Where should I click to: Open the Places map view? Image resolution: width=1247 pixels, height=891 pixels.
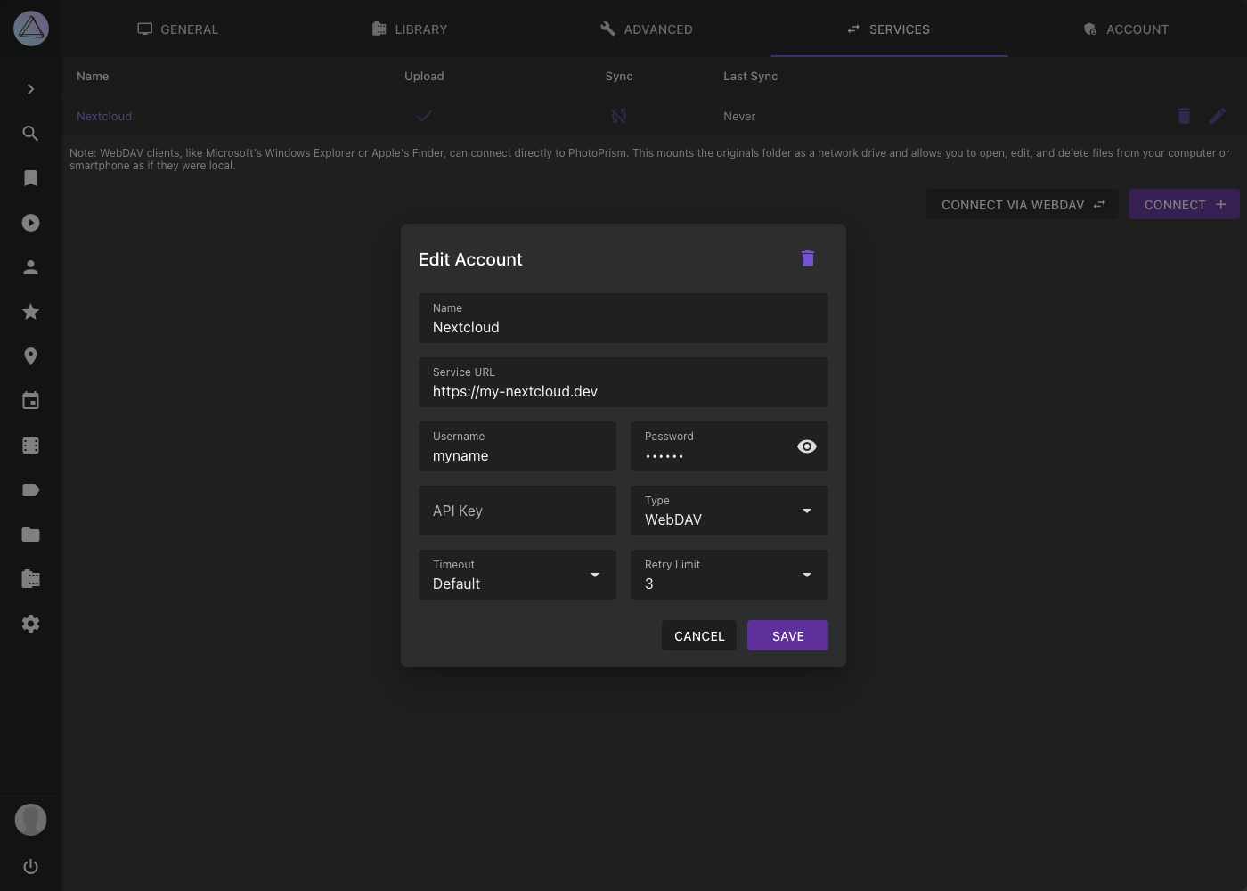point(30,356)
